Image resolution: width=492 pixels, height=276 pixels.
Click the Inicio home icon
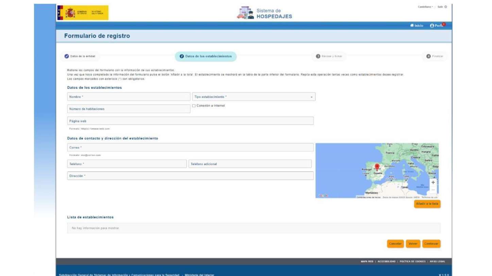click(x=412, y=25)
